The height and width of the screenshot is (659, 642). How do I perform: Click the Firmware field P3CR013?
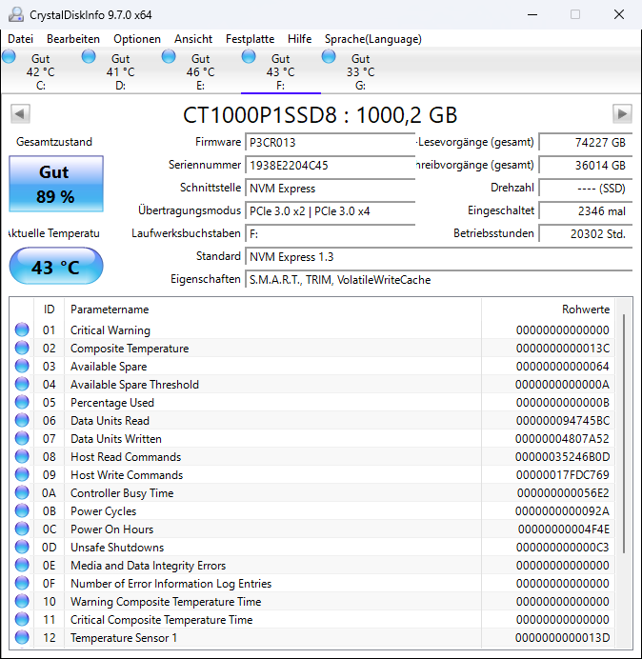[x=330, y=143]
